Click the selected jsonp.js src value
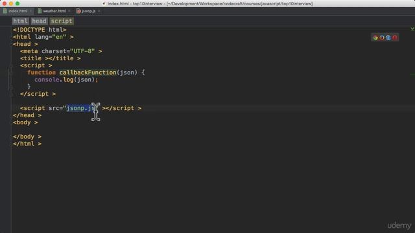415x233 pixels. pyautogui.click(x=80, y=108)
